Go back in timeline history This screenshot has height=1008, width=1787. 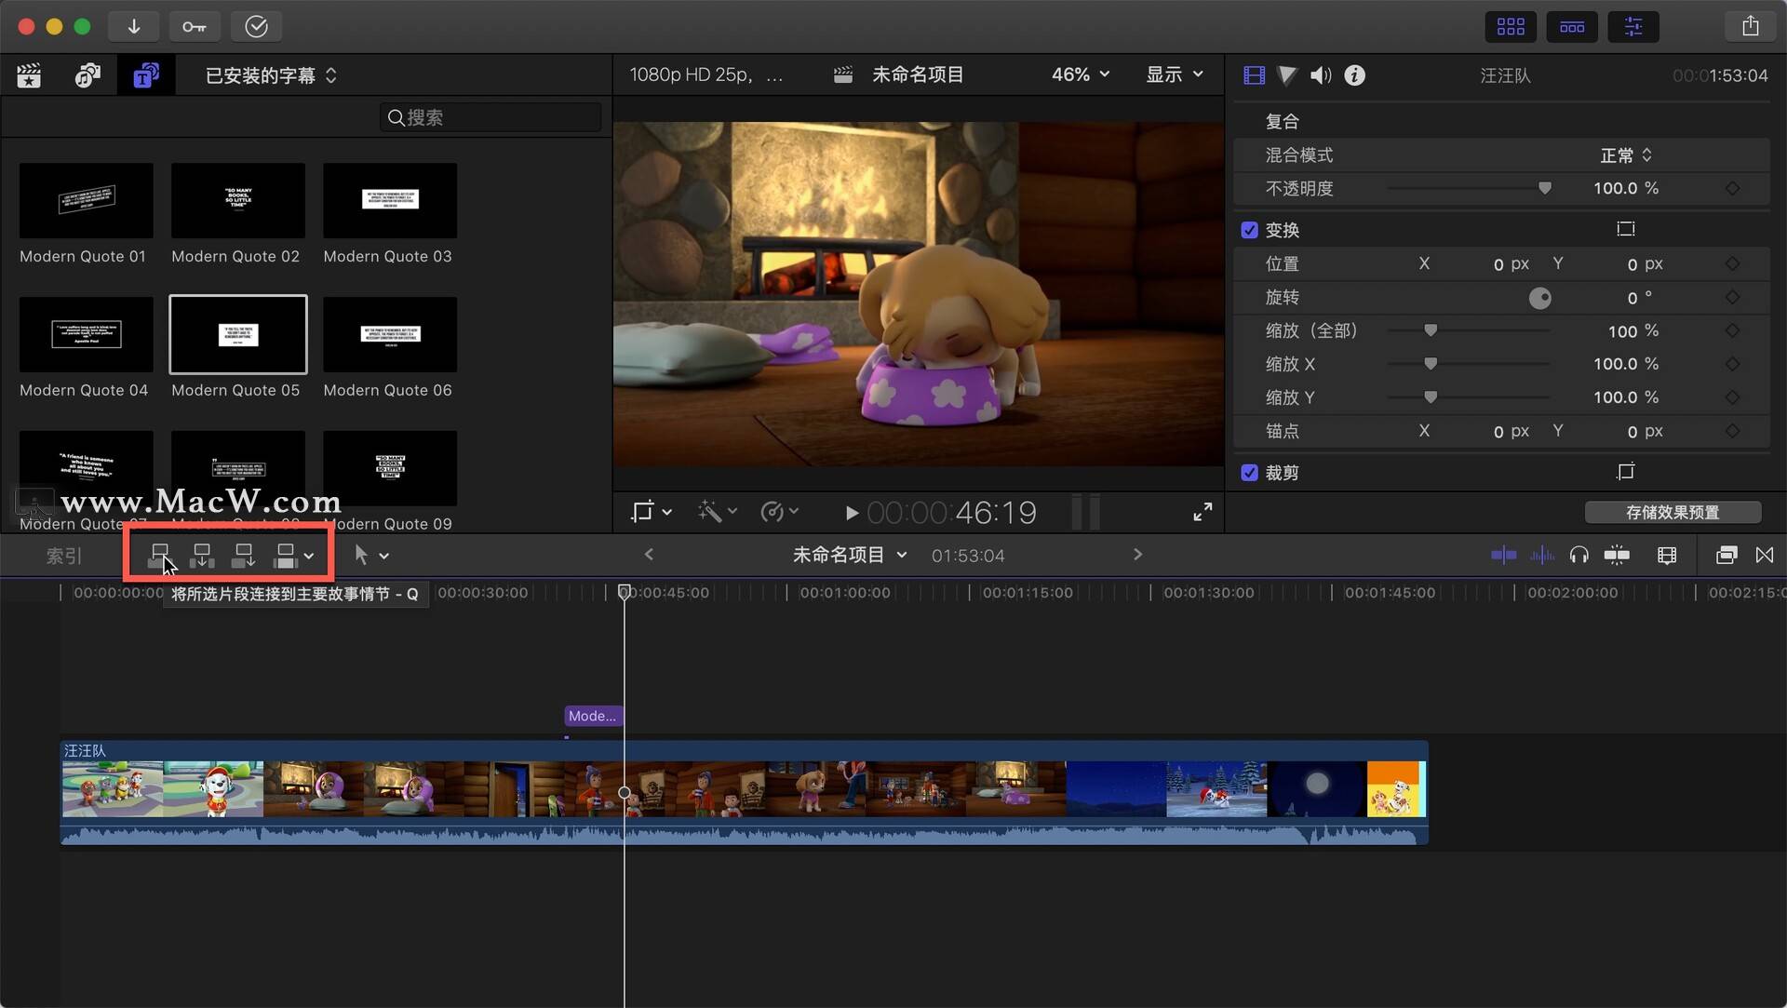click(649, 555)
